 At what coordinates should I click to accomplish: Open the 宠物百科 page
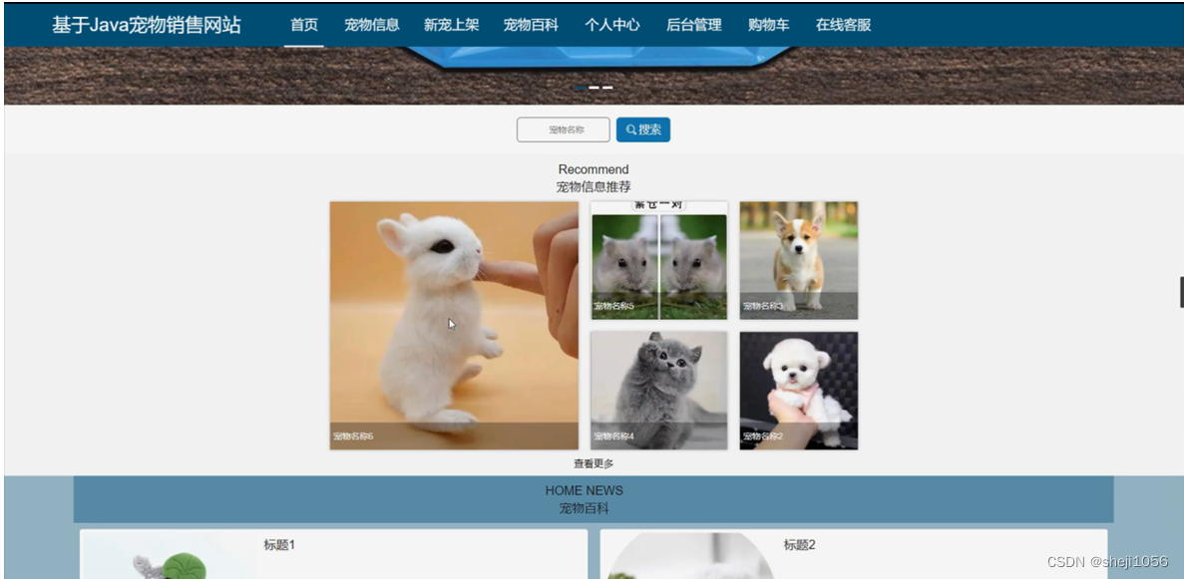[x=532, y=25]
